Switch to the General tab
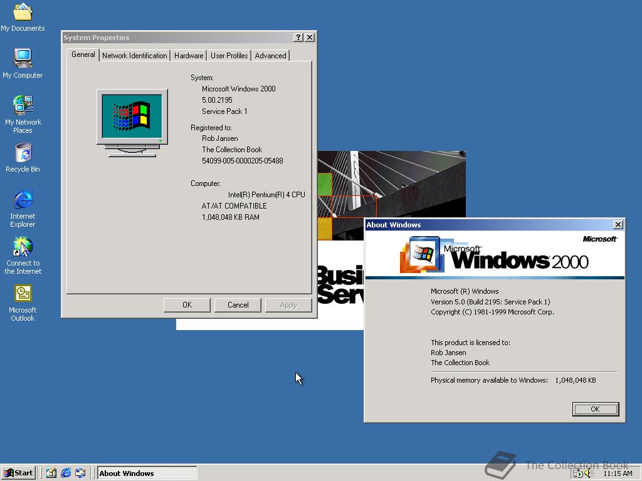 tap(83, 54)
